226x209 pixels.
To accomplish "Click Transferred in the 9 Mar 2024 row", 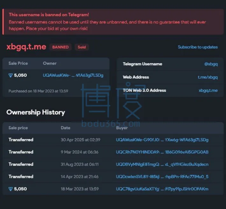I will [x=21, y=152].
